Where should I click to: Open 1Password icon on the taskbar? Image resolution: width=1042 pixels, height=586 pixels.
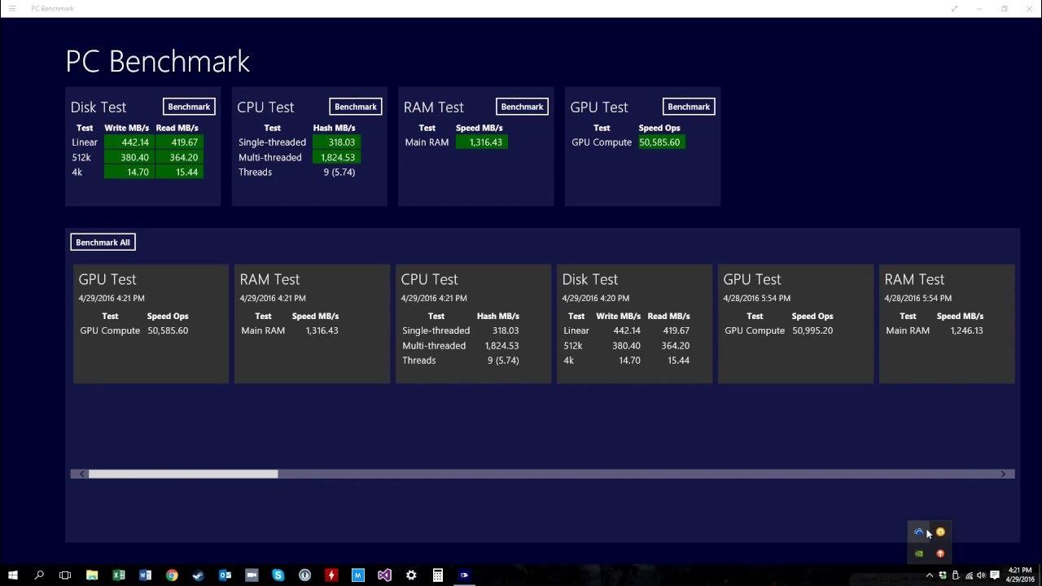[304, 575]
